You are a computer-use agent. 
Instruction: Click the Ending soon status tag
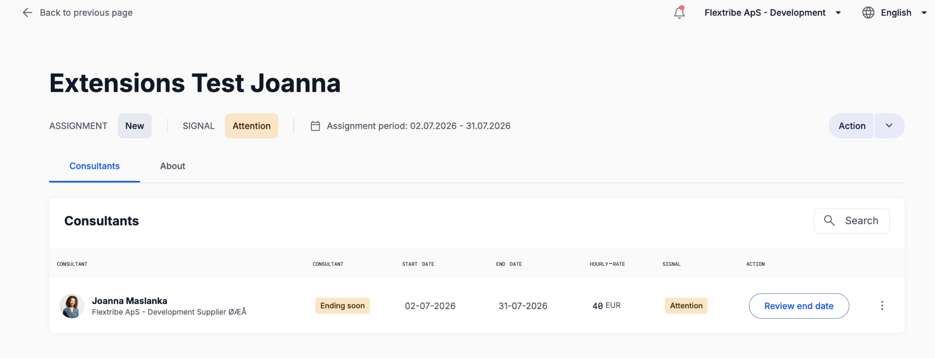click(342, 306)
